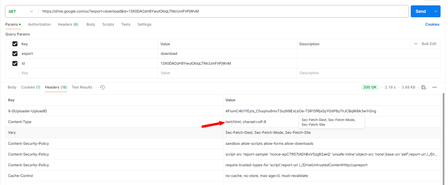Click the X-GUploader-UploadID header key
The image size is (448, 185).
pos(27,111)
